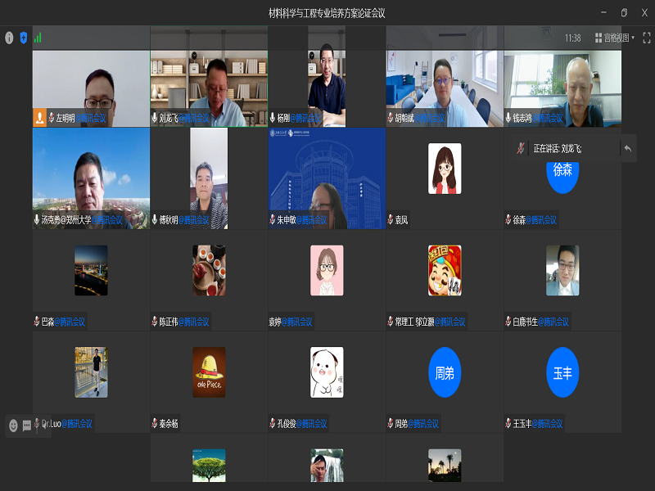Collapse the 正在讲话 speaker panel arrow
The width and height of the screenshot is (655, 491).
(628, 148)
